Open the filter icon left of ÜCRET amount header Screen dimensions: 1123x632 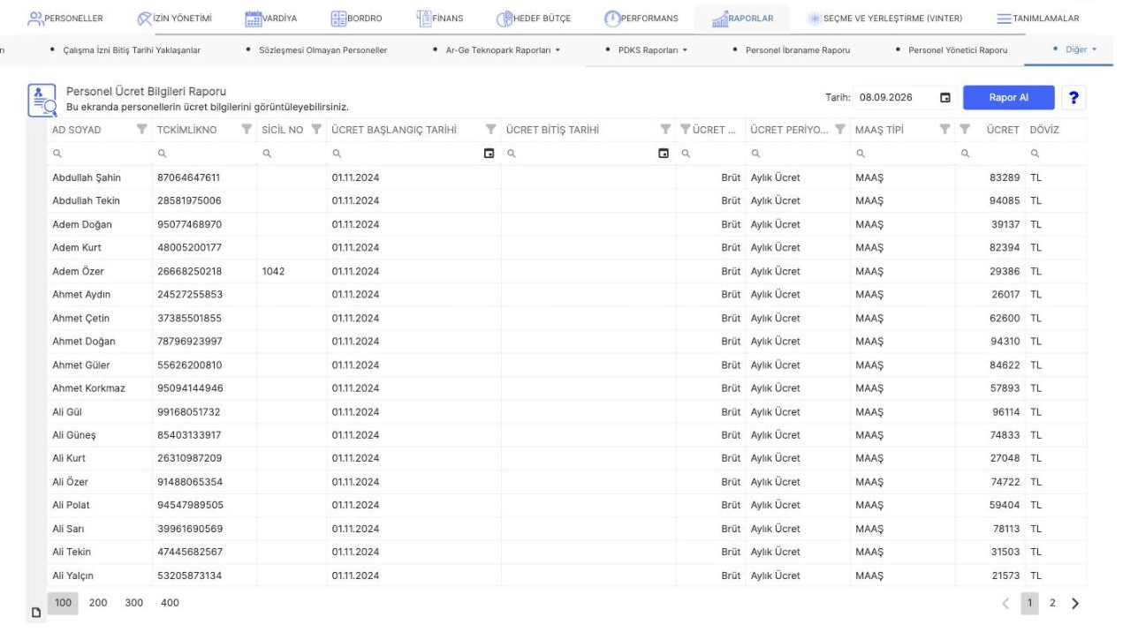(965, 131)
